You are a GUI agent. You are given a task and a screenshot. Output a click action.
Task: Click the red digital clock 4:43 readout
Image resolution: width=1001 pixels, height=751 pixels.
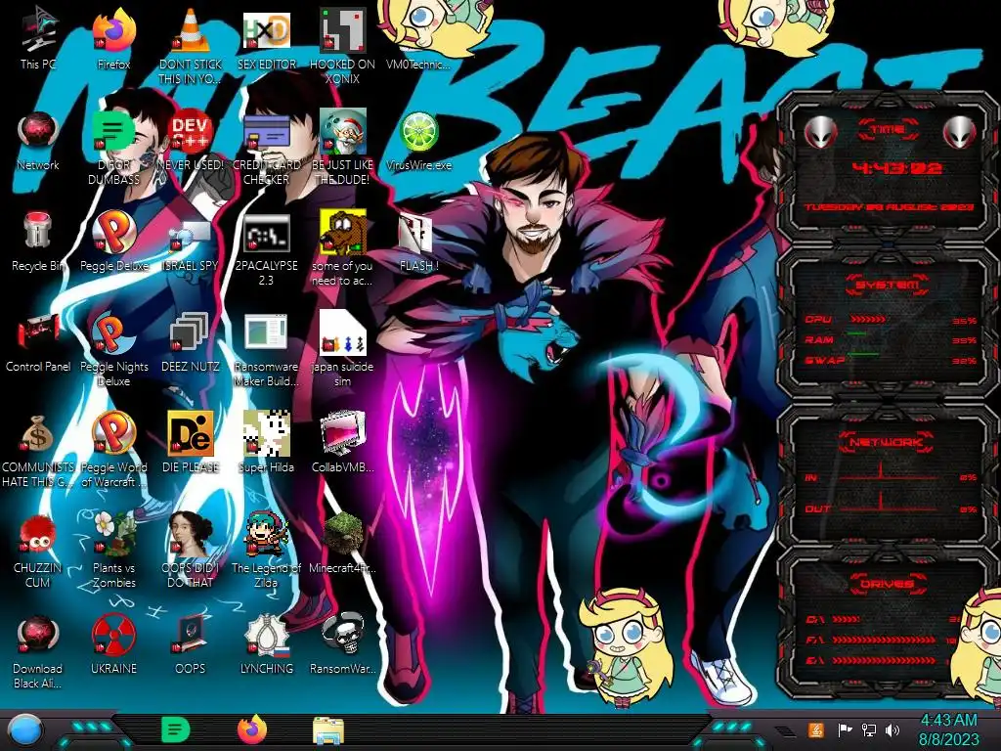point(897,168)
